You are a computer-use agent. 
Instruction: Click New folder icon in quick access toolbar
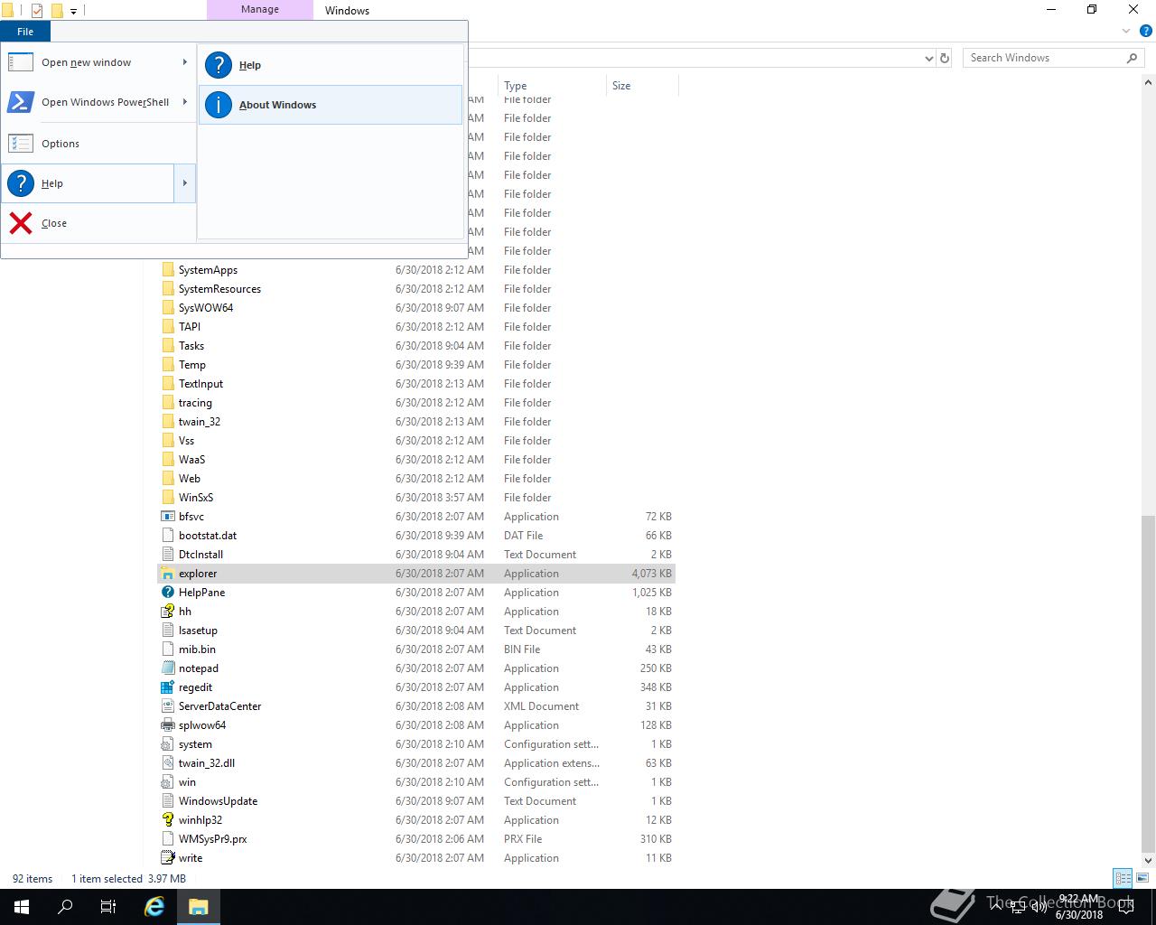coord(56,11)
